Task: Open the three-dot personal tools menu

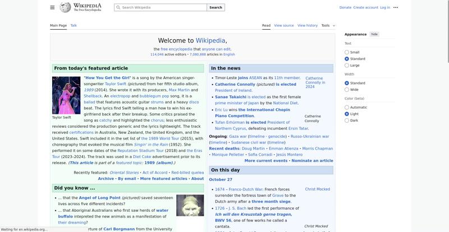Action: coord(396,7)
